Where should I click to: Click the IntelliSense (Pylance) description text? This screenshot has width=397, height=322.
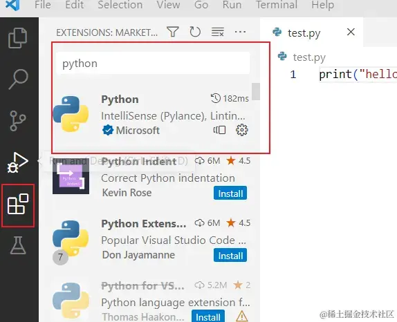pyautogui.click(x=173, y=116)
